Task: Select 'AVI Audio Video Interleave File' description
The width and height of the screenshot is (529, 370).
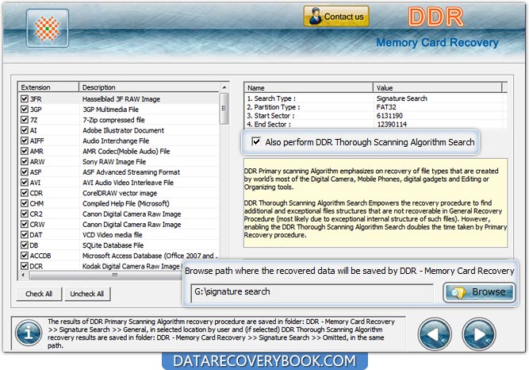Action: tap(128, 183)
